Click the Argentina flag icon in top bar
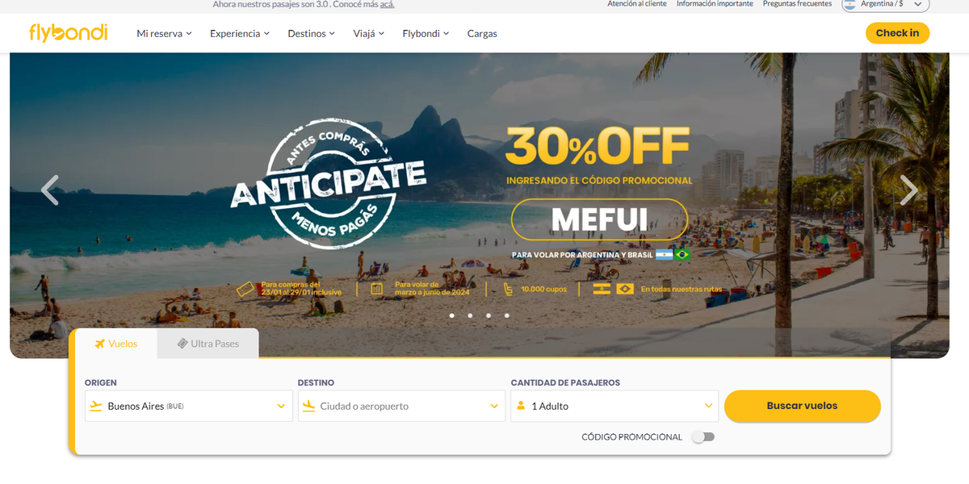Viewport: 969px width, 484px height. coord(850,4)
